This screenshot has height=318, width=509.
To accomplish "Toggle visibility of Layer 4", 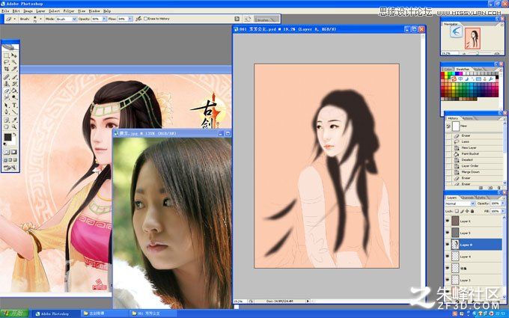I will pos(448,257).
